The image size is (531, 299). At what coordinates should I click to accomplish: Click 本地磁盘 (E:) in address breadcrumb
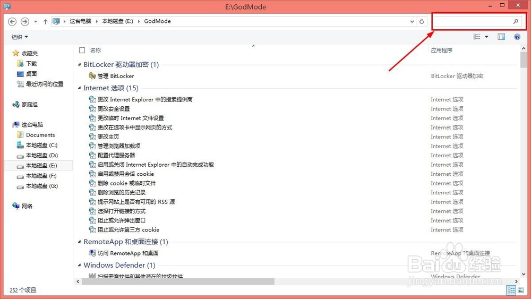[117, 21]
